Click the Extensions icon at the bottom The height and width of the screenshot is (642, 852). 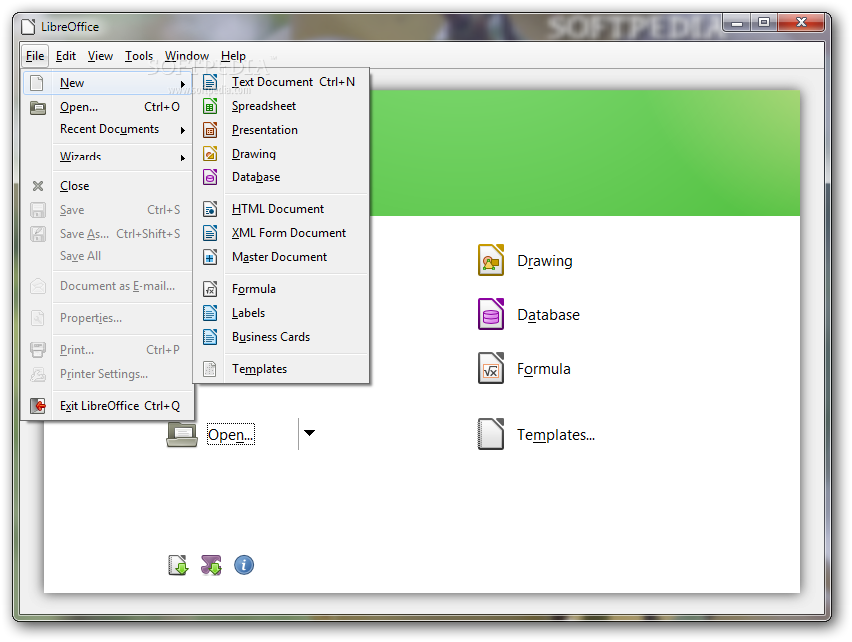pos(211,565)
